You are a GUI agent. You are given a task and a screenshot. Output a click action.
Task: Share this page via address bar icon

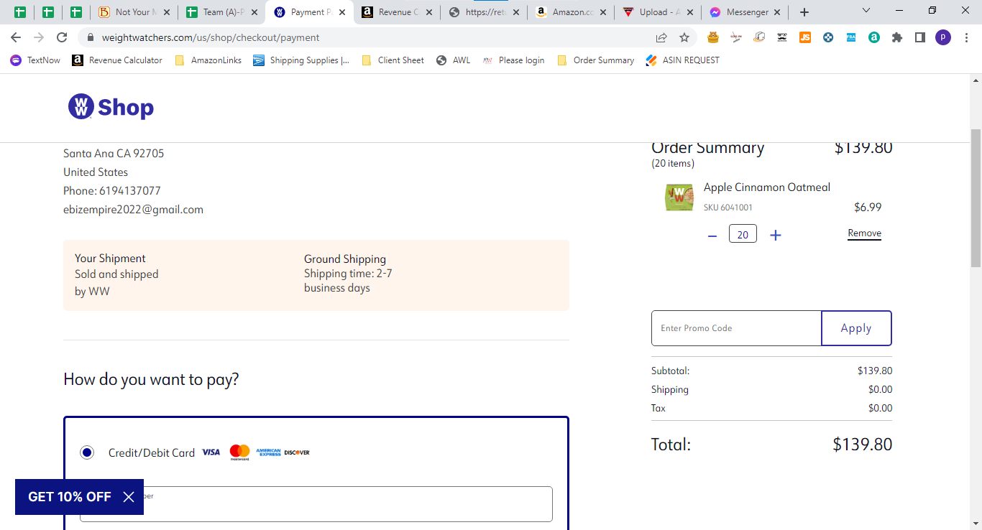[661, 37]
